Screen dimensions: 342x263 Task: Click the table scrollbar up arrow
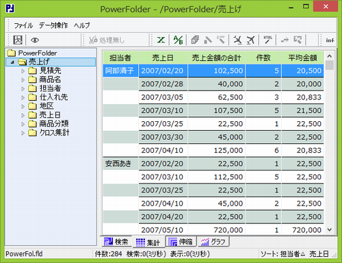(x=330, y=55)
